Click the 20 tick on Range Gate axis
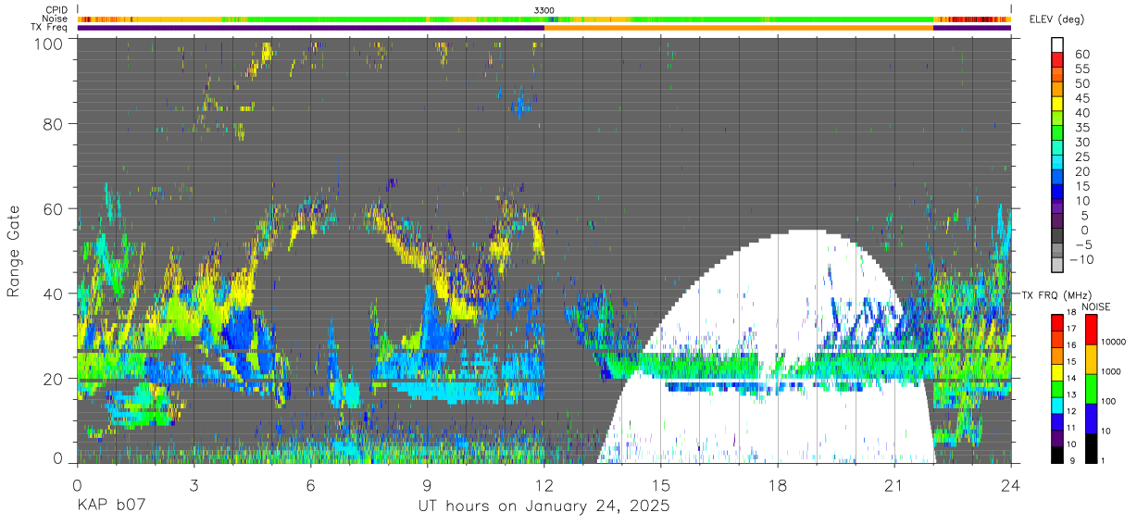This screenshot has height=525, width=1137. (x=52, y=379)
